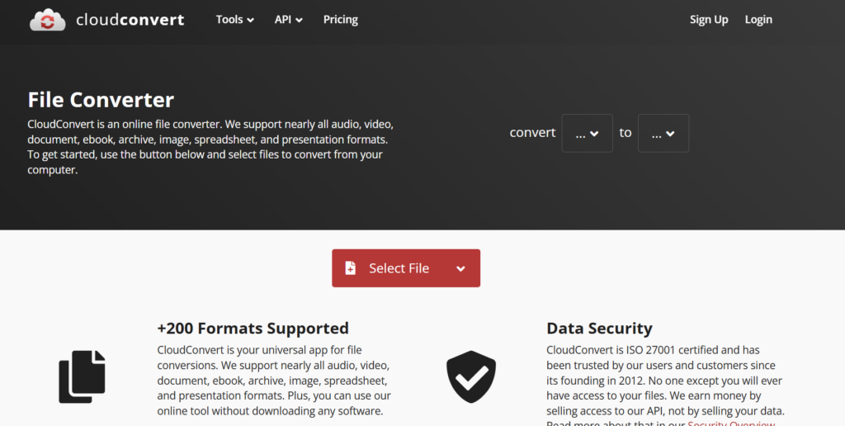Open the API menu
The width and height of the screenshot is (845, 426).
(288, 20)
